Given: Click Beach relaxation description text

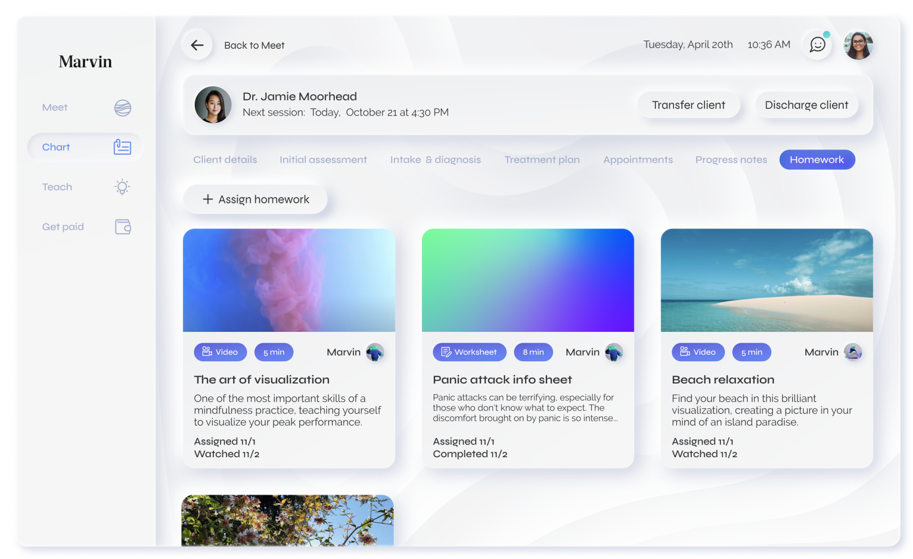Looking at the screenshot, I should [x=762, y=410].
